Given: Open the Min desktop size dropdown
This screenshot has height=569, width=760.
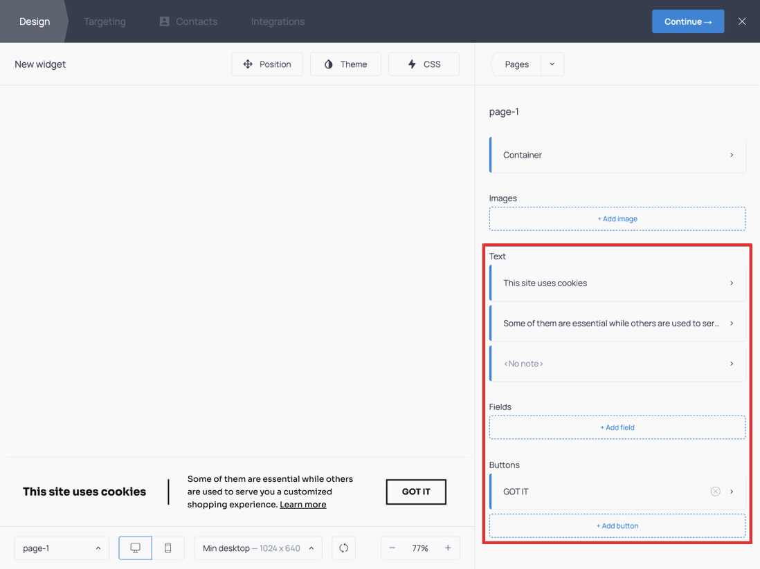Looking at the screenshot, I should (x=257, y=548).
